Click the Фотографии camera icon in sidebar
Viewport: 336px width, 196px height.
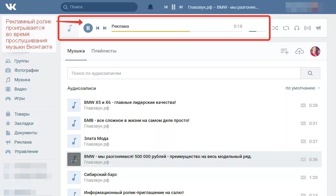coord(8,70)
